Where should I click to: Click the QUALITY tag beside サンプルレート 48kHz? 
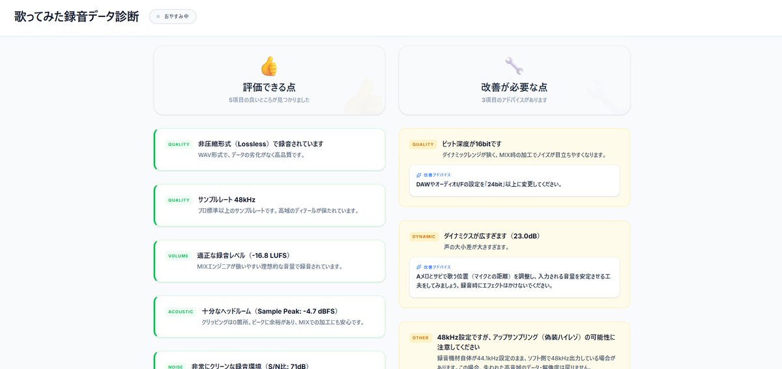coord(179,200)
